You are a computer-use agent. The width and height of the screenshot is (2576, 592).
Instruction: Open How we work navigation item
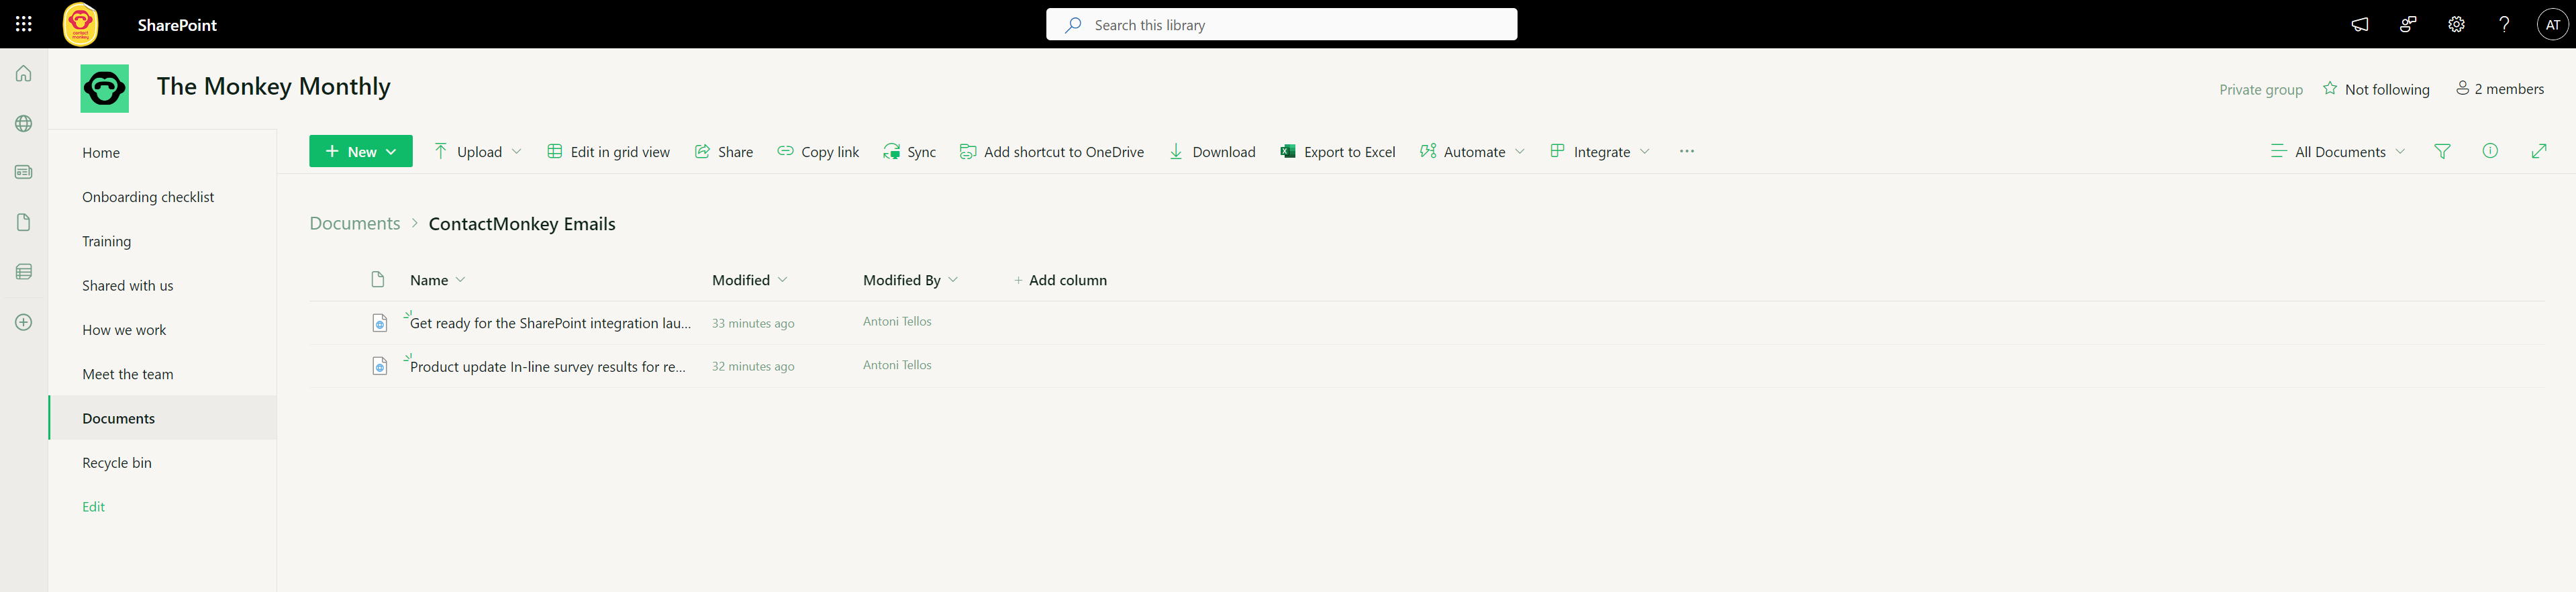[x=124, y=330]
